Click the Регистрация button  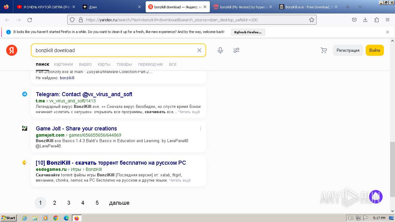click(x=348, y=50)
